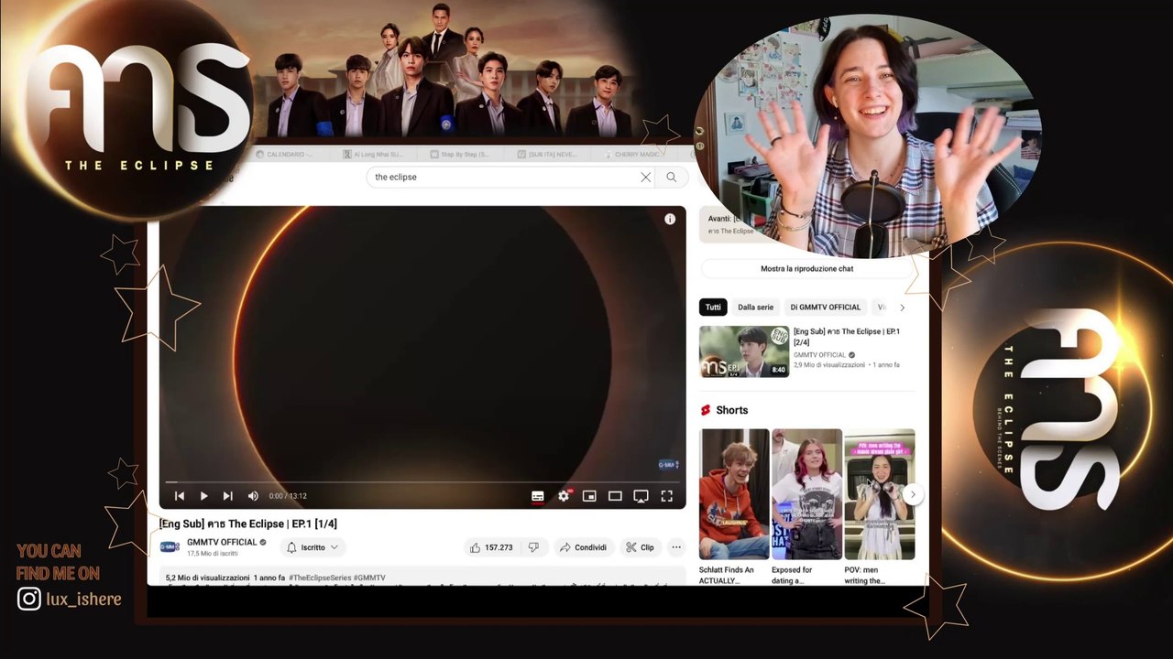Open the "Exposed for dating a..." short
The image size is (1173, 659).
click(x=806, y=494)
